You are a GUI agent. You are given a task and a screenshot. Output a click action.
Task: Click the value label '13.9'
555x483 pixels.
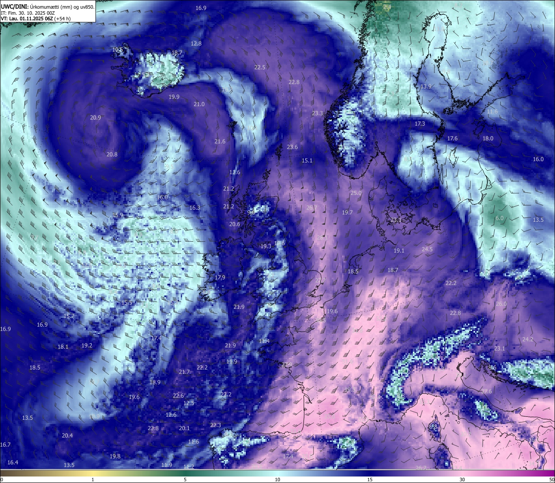[426, 87]
